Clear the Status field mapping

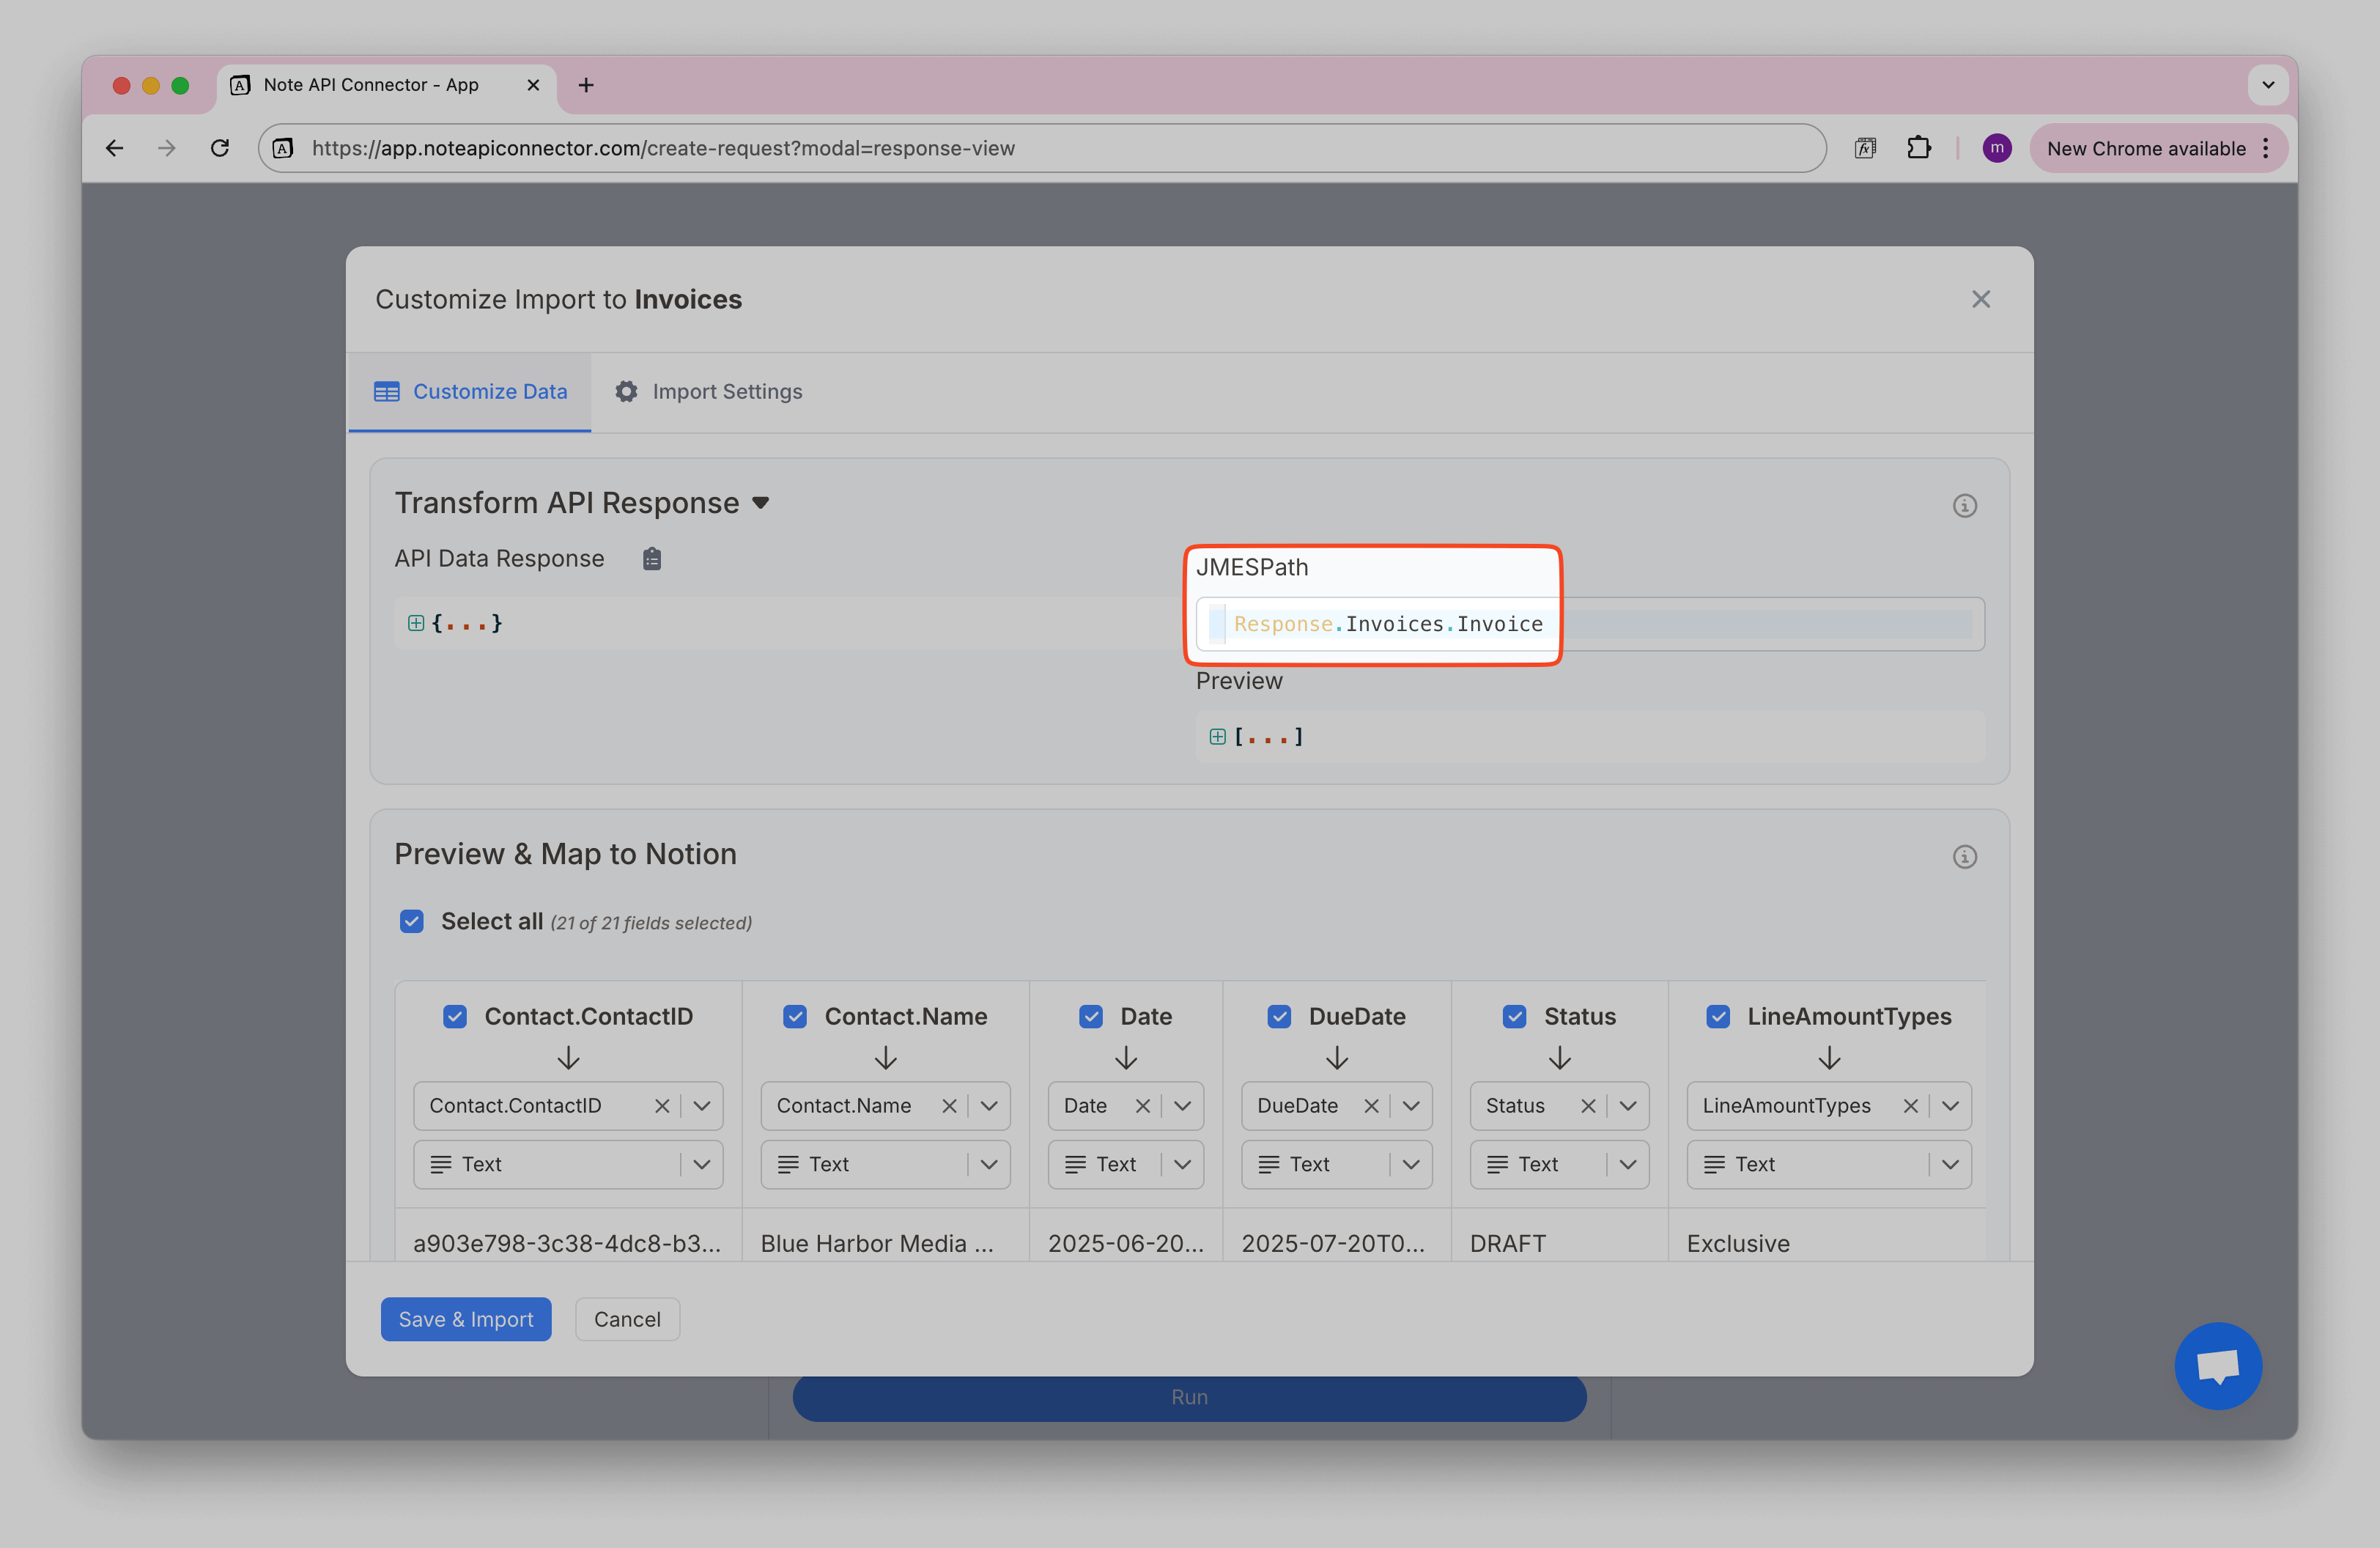coord(1587,1106)
